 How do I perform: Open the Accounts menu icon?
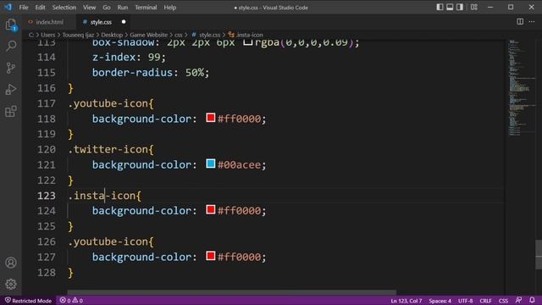click(x=11, y=263)
